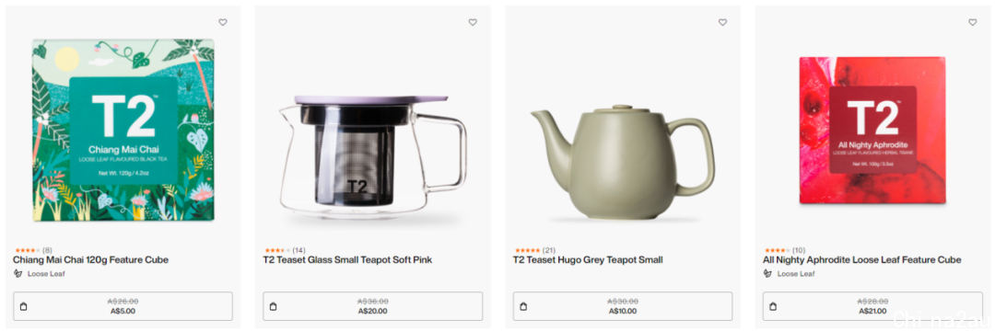Viewport: 995px width, 331px height.
Task: Add Glass Small Teapot to wishlist heart
Action: click(473, 22)
